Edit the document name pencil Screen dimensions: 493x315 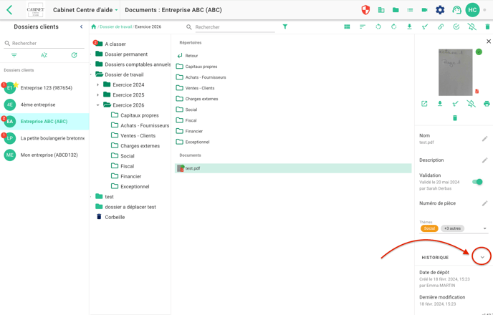pyautogui.click(x=484, y=139)
